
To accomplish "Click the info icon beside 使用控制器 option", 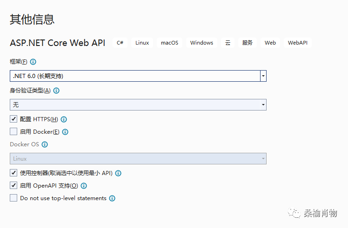I will coord(118,173).
